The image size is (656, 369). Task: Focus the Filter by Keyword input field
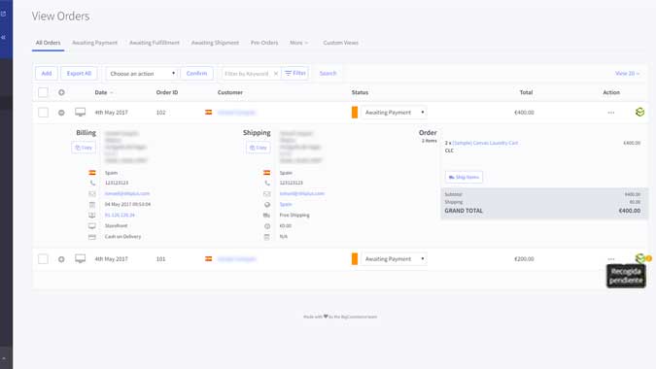(x=248, y=74)
